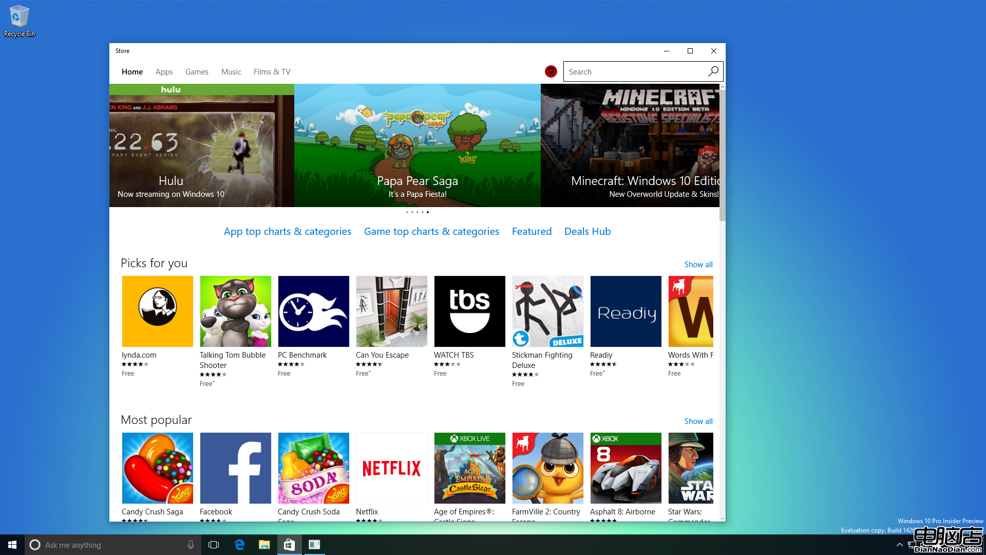Screen dimensions: 986x555
Task: Open Stickman Fighting Deluxe tile
Action: click(x=547, y=311)
